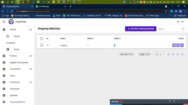Open the page size dropdown showing 20

pyautogui.click(x=159, y=55)
